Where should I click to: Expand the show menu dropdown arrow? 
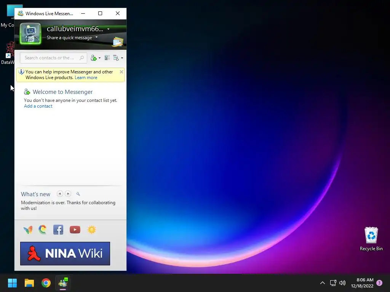[122, 58]
